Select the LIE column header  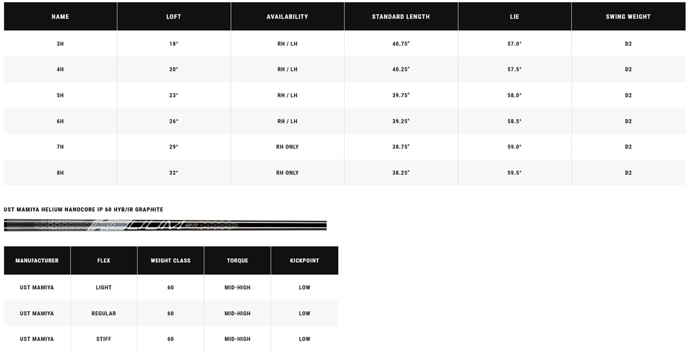(x=514, y=17)
